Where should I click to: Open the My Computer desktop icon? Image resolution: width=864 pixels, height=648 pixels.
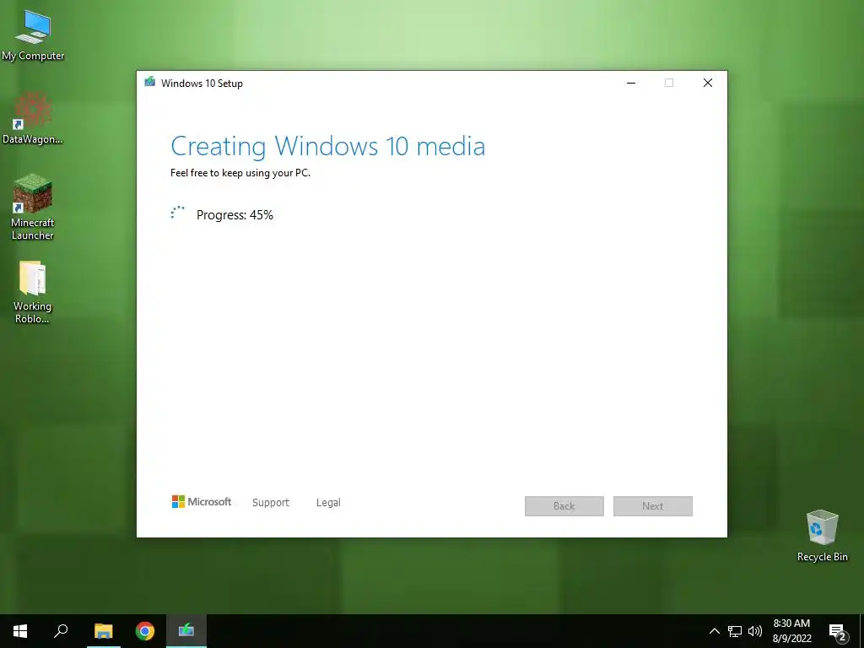(33, 35)
